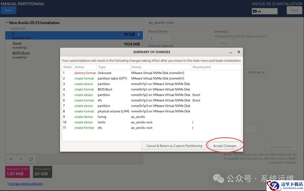Remove mount point with minus icon
The width and height of the screenshot is (304, 191).
click(21, 159)
